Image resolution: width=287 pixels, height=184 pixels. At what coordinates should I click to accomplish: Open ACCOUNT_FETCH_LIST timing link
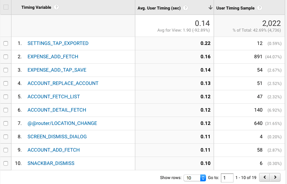(x=54, y=96)
